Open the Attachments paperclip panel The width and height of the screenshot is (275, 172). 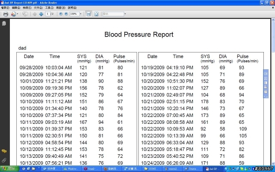4,160
